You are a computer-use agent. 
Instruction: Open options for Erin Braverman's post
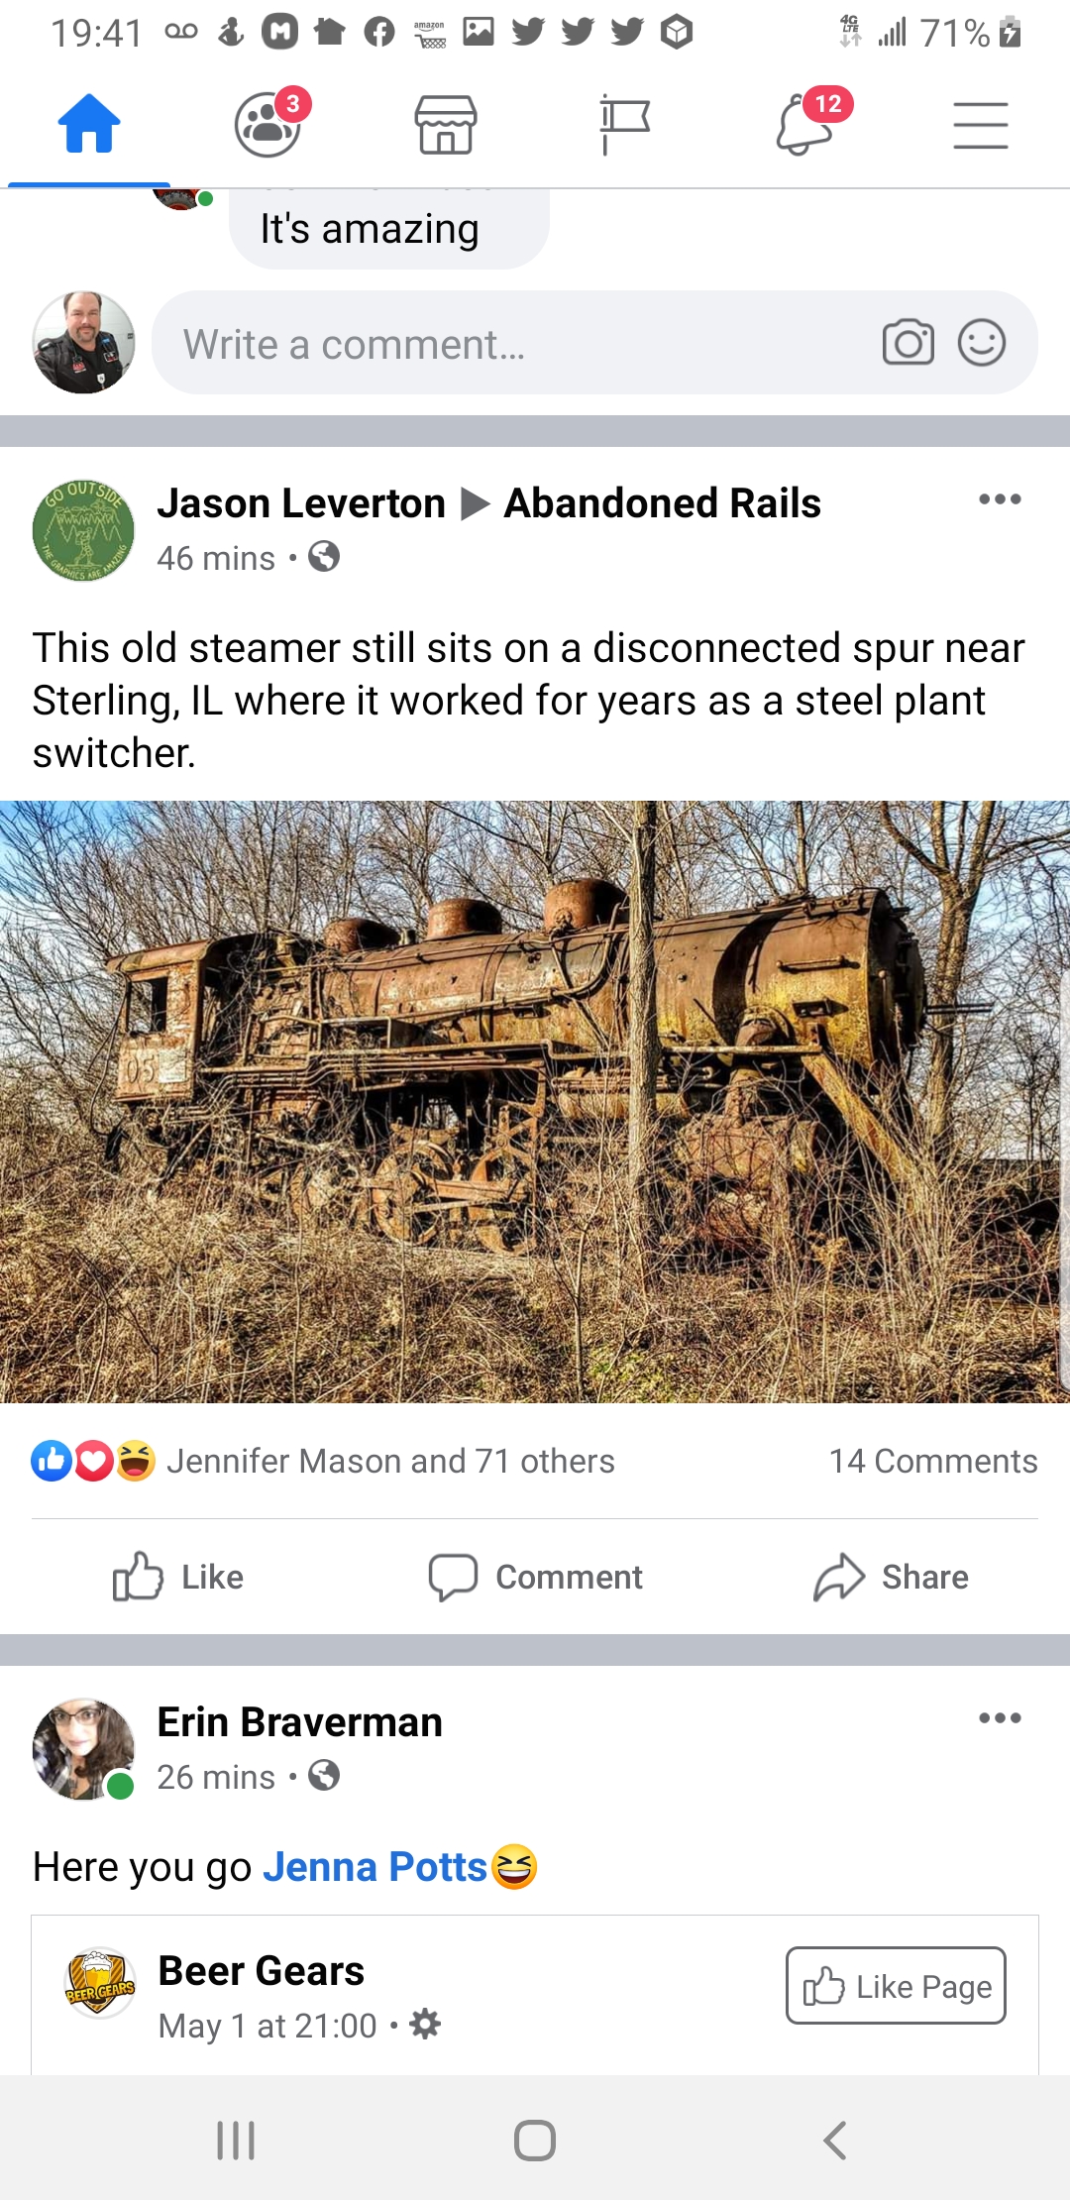(x=1000, y=1718)
